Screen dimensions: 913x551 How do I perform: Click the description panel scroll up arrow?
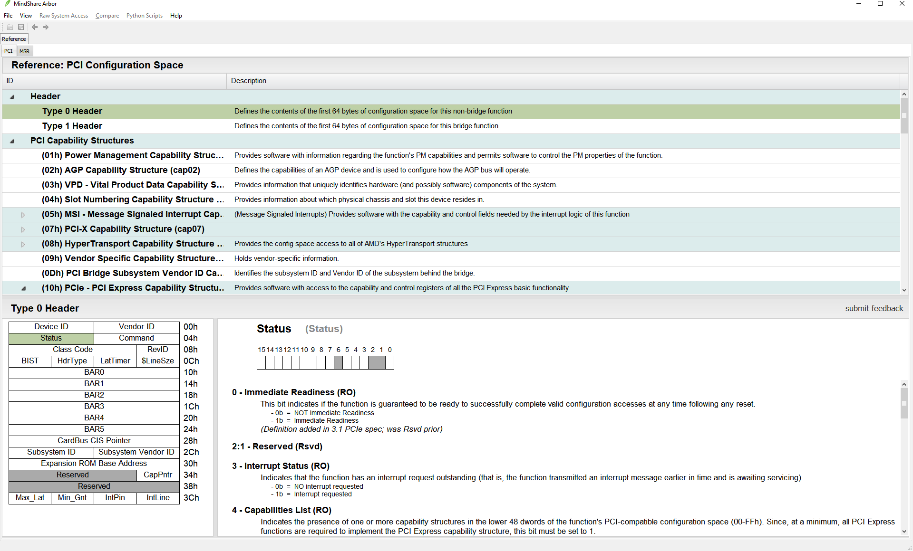click(904, 384)
